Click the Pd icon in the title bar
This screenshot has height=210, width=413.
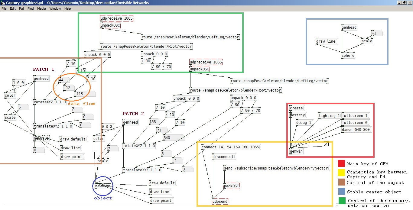(3, 3)
